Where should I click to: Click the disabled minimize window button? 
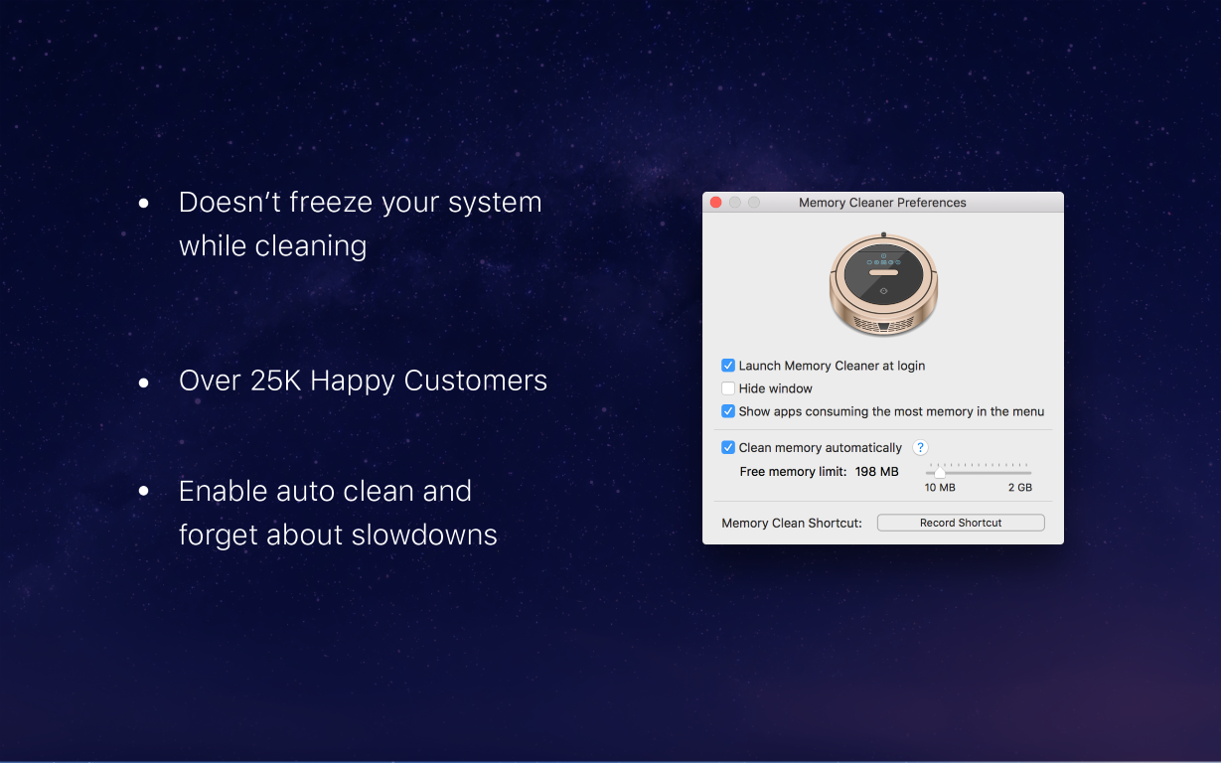point(735,203)
